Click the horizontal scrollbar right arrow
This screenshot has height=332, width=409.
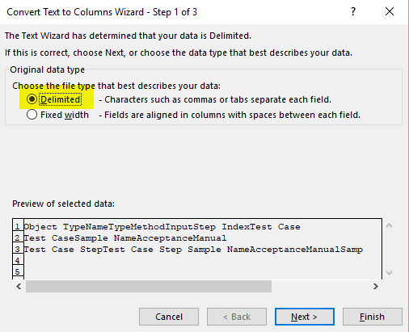pyautogui.click(x=376, y=286)
